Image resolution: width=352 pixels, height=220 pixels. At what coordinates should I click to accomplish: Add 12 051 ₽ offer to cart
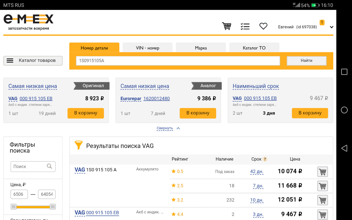322,200
